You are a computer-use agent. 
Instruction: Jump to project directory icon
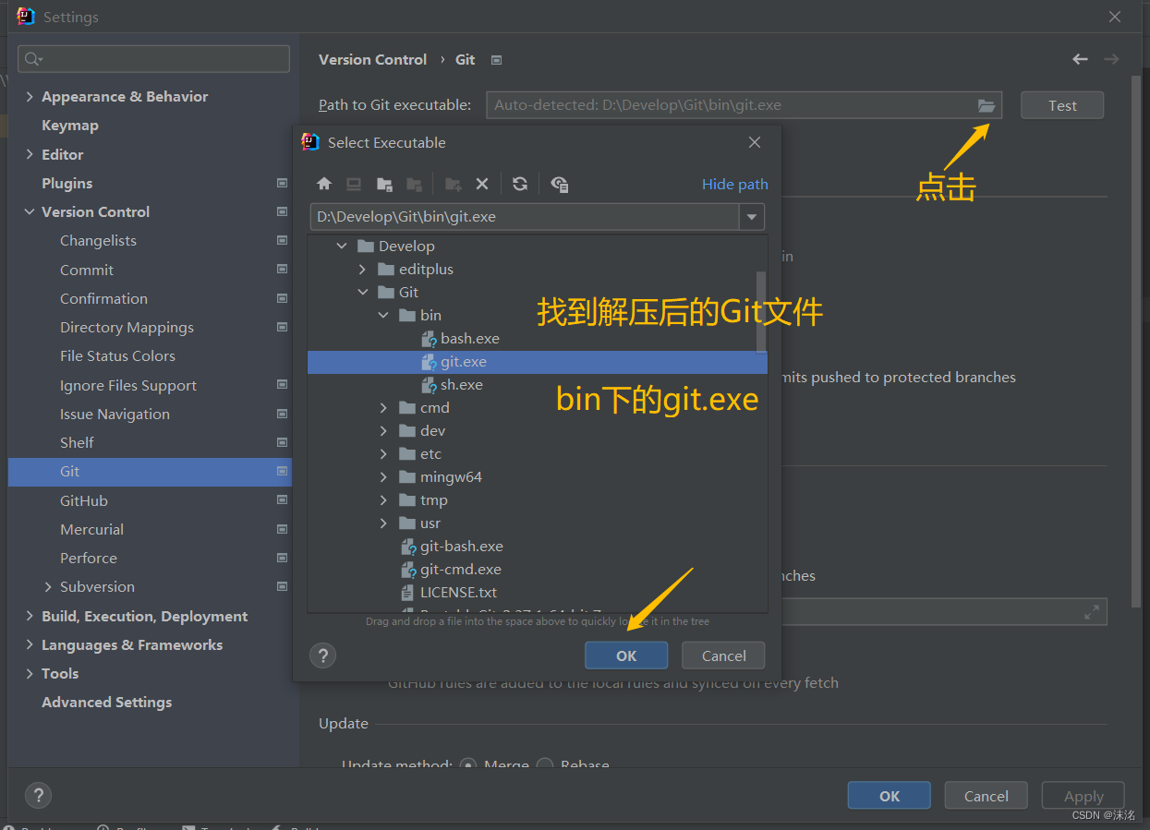pos(384,184)
